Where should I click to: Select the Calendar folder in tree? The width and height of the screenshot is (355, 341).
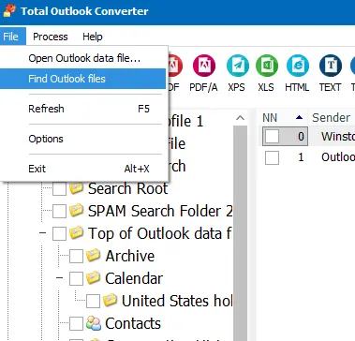click(x=134, y=278)
